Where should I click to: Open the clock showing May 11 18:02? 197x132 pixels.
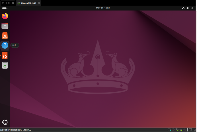[103, 8]
